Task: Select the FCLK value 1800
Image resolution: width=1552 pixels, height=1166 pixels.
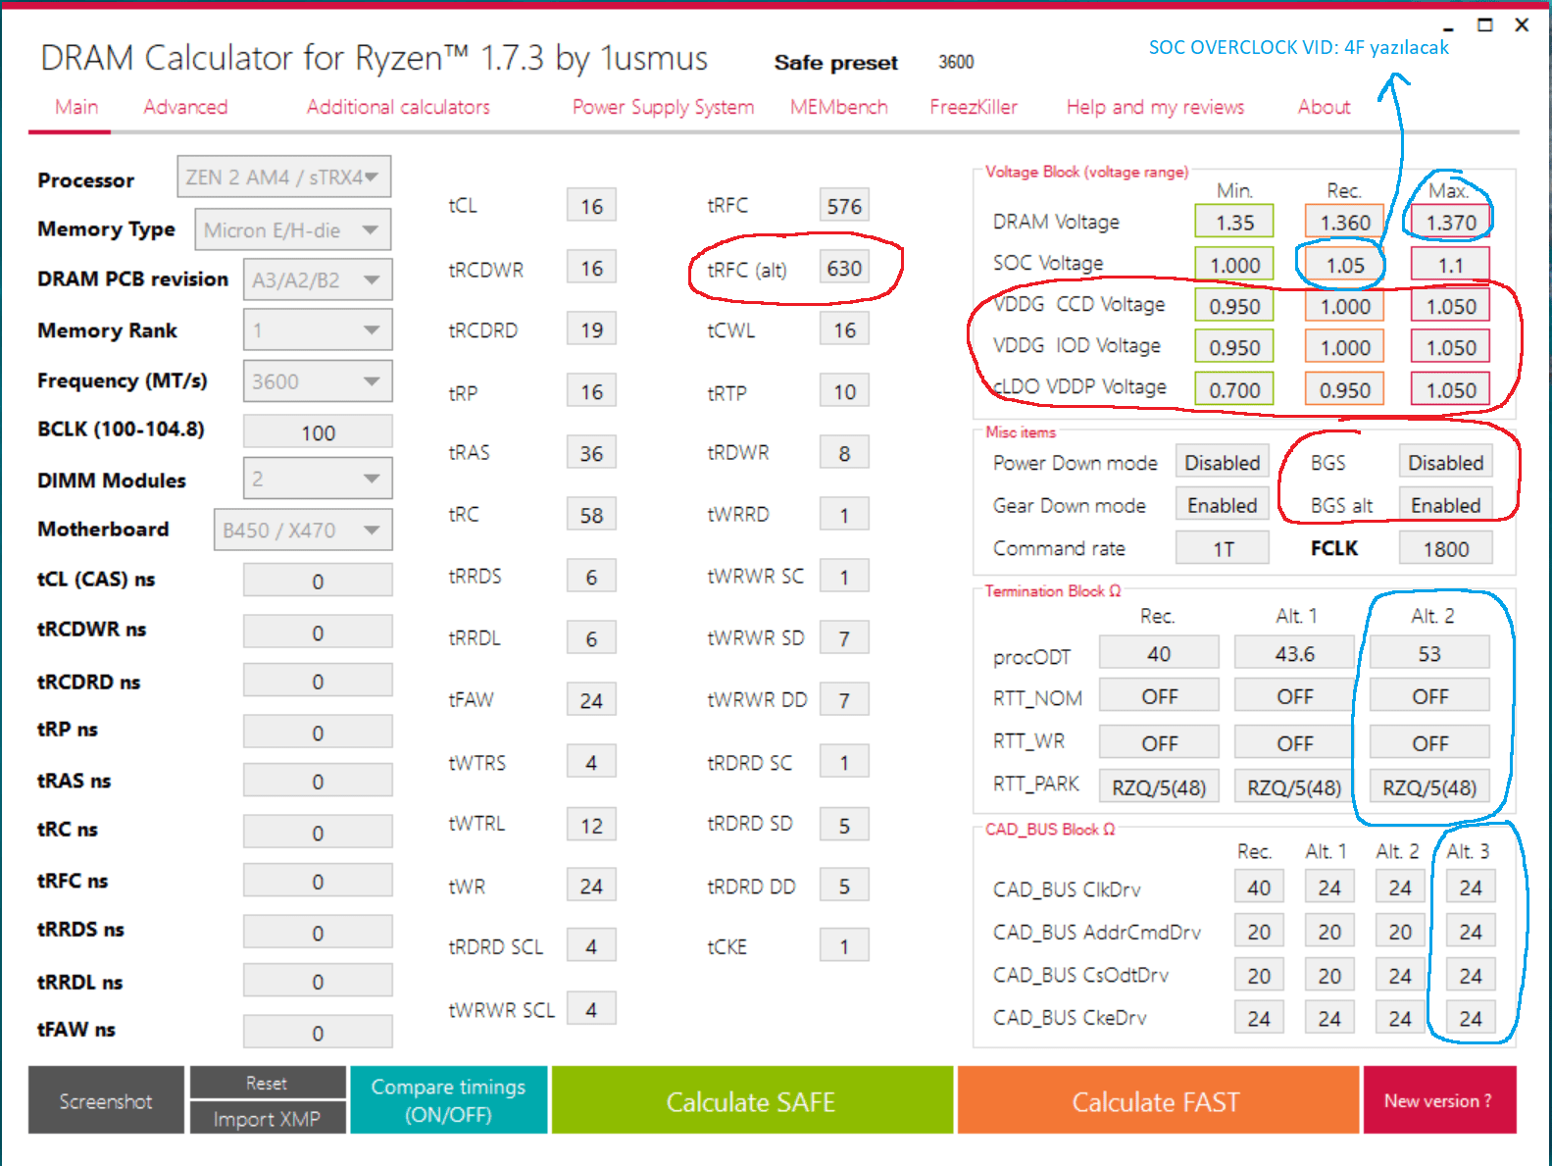Action: [x=1446, y=548]
